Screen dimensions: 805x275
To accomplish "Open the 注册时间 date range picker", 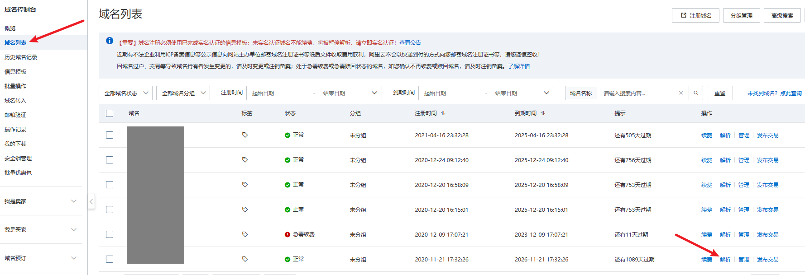I will (314, 93).
